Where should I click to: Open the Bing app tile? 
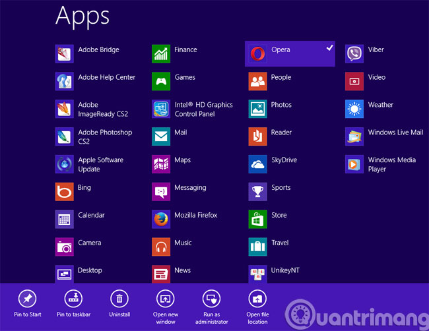(64, 192)
